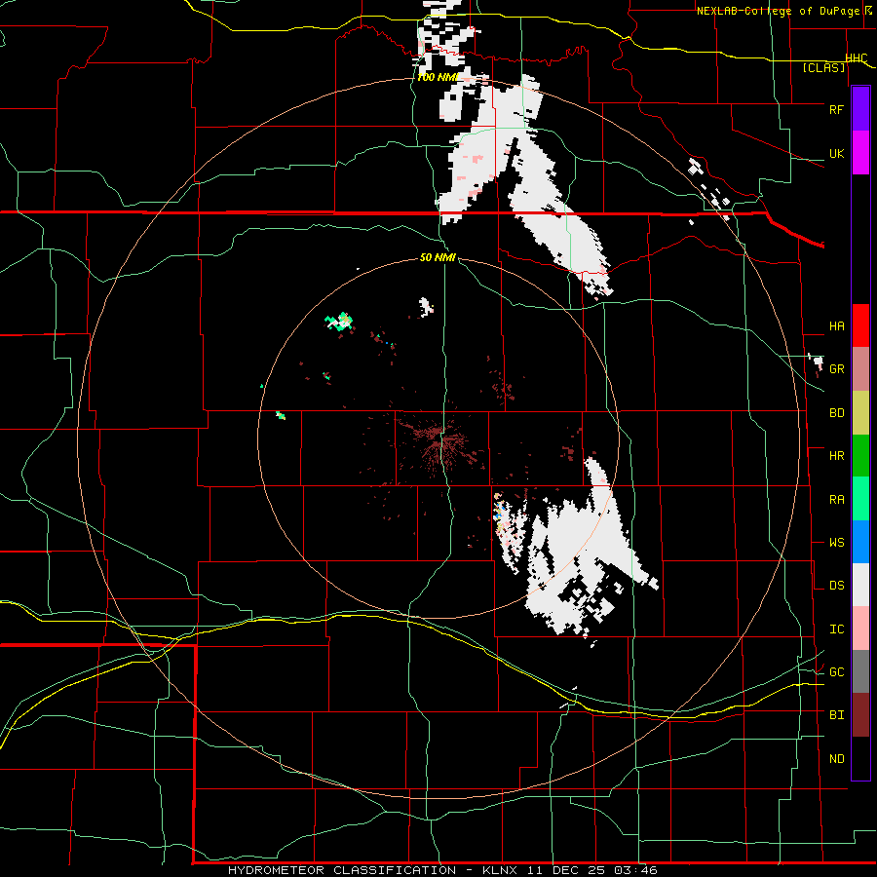Click the dark green HR swatch
The width and height of the screenshot is (877, 877).
(x=860, y=456)
